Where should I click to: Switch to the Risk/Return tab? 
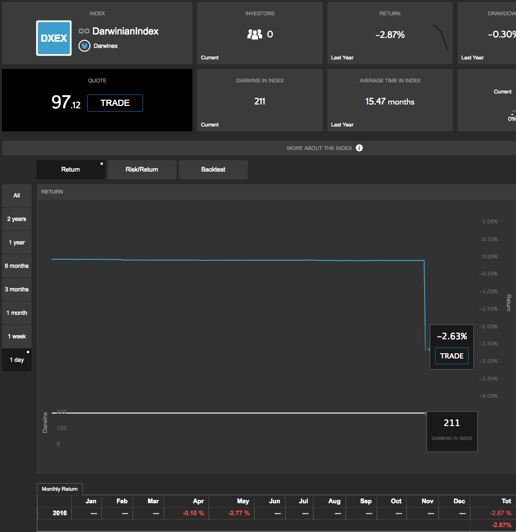pos(142,170)
